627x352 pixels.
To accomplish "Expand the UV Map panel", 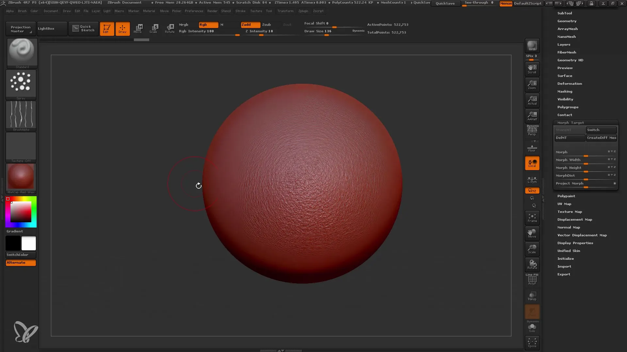I will coord(564,204).
